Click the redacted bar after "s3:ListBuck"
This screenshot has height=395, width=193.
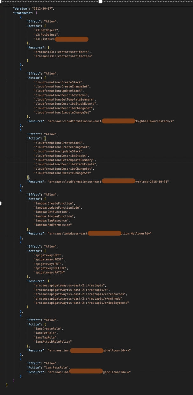click(72, 39)
